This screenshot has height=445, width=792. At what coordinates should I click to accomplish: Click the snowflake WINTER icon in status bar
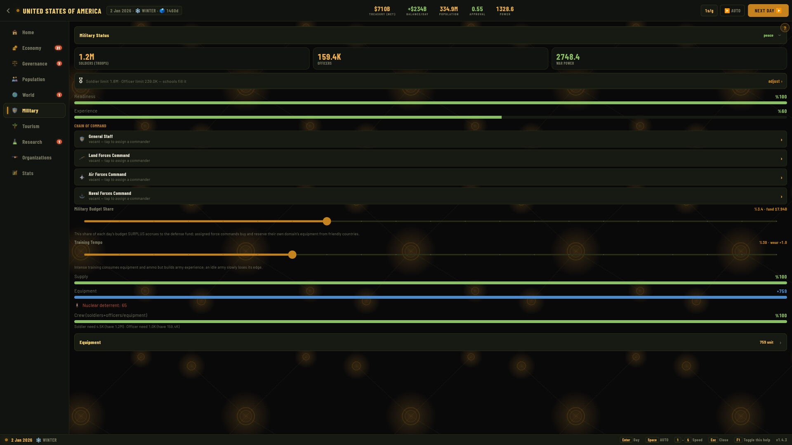[38, 440]
